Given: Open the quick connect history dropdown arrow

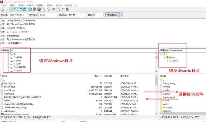Looking at the screenshot, I should (122, 15).
